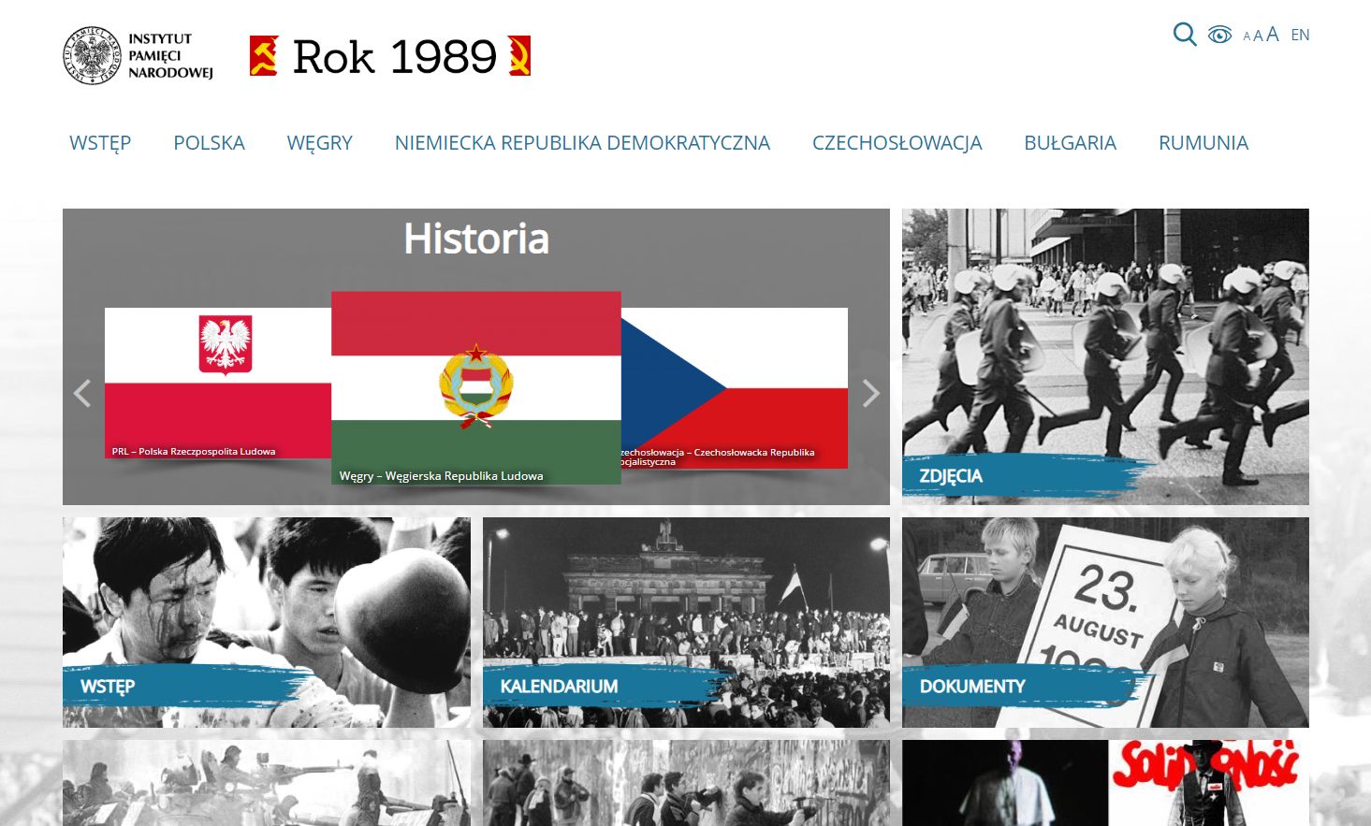The width and height of the screenshot is (1371, 826).
Task: Select the Hungarian People's Republic flag slide
Action: point(476,387)
